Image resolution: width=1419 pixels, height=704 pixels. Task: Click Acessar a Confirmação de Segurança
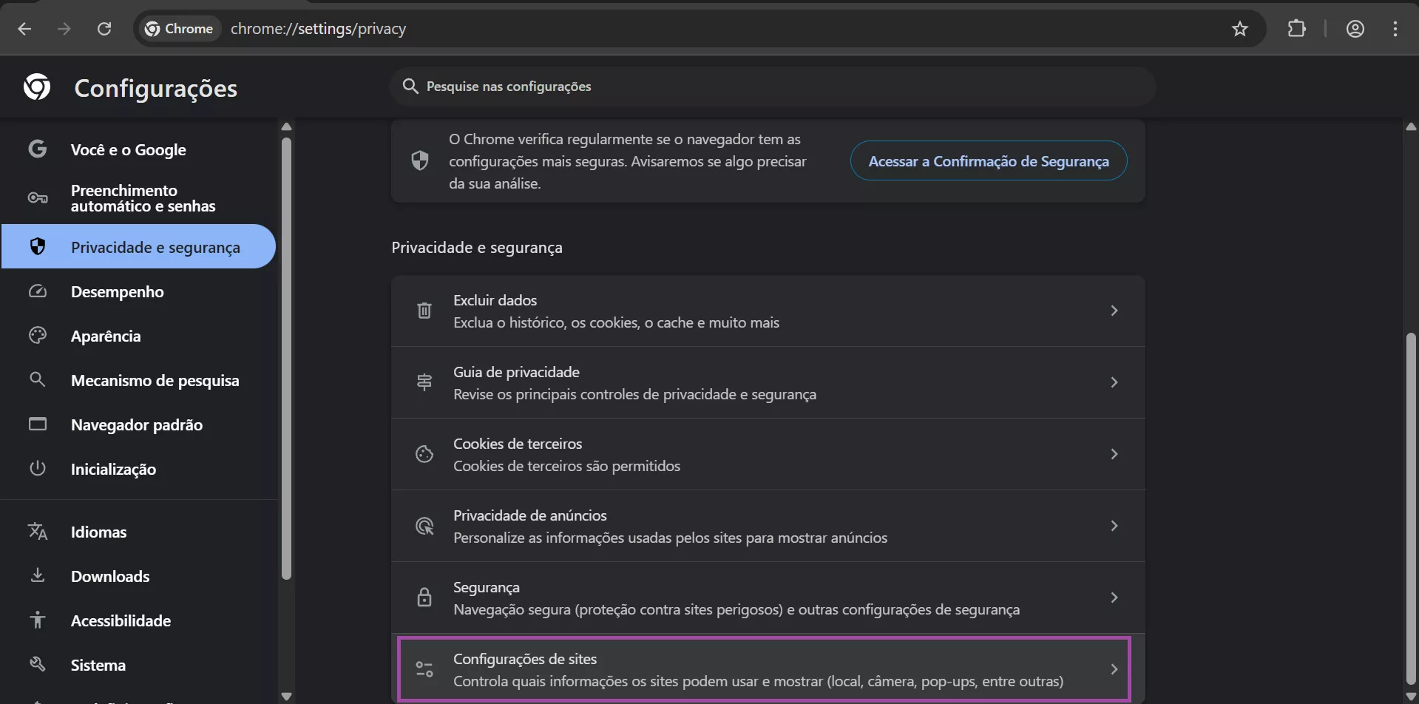coord(988,160)
